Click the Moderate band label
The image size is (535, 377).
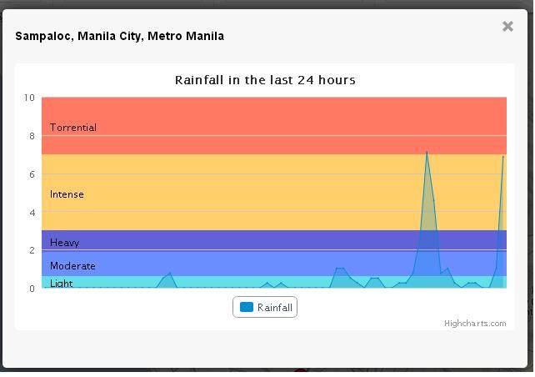pyautogui.click(x=72, y=266)
